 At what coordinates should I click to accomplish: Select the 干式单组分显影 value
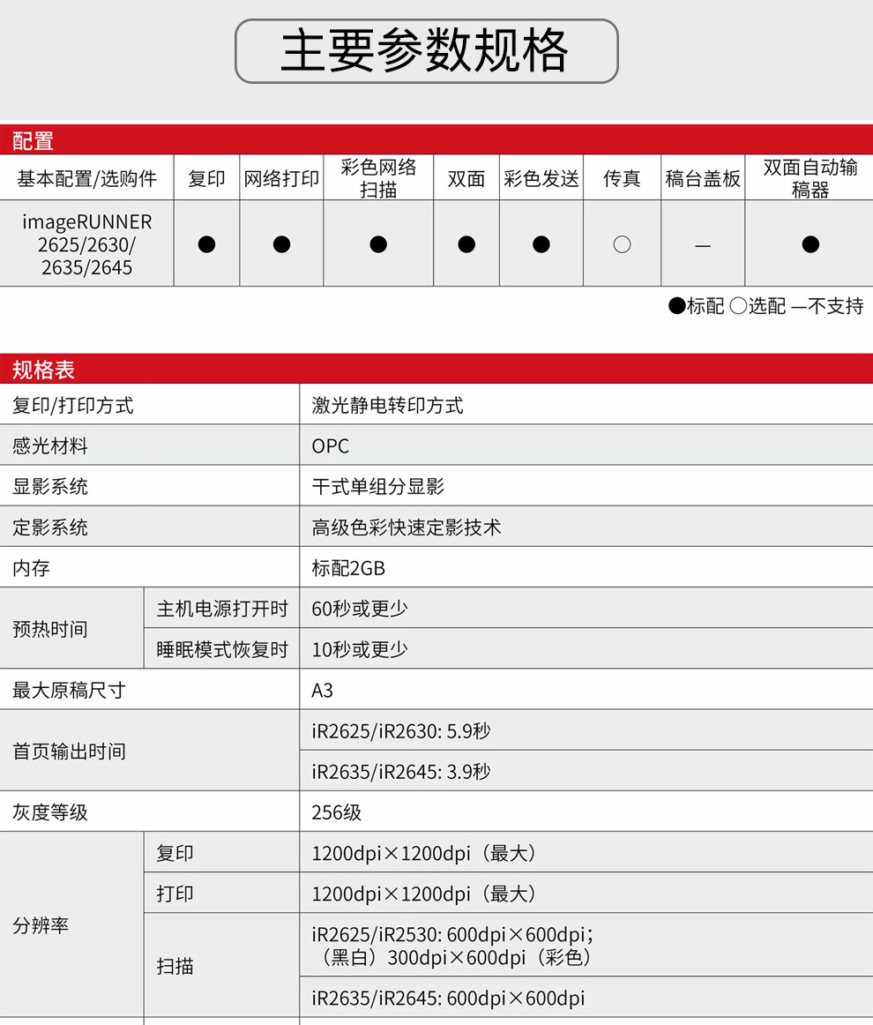tap(378, 486)
